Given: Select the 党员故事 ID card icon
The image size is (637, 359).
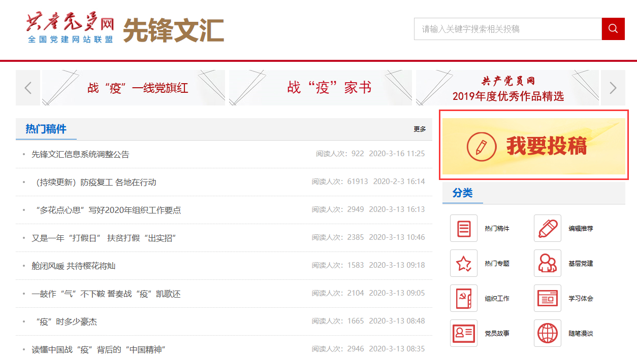Looking at the screenshot, I should click(463, 333).
